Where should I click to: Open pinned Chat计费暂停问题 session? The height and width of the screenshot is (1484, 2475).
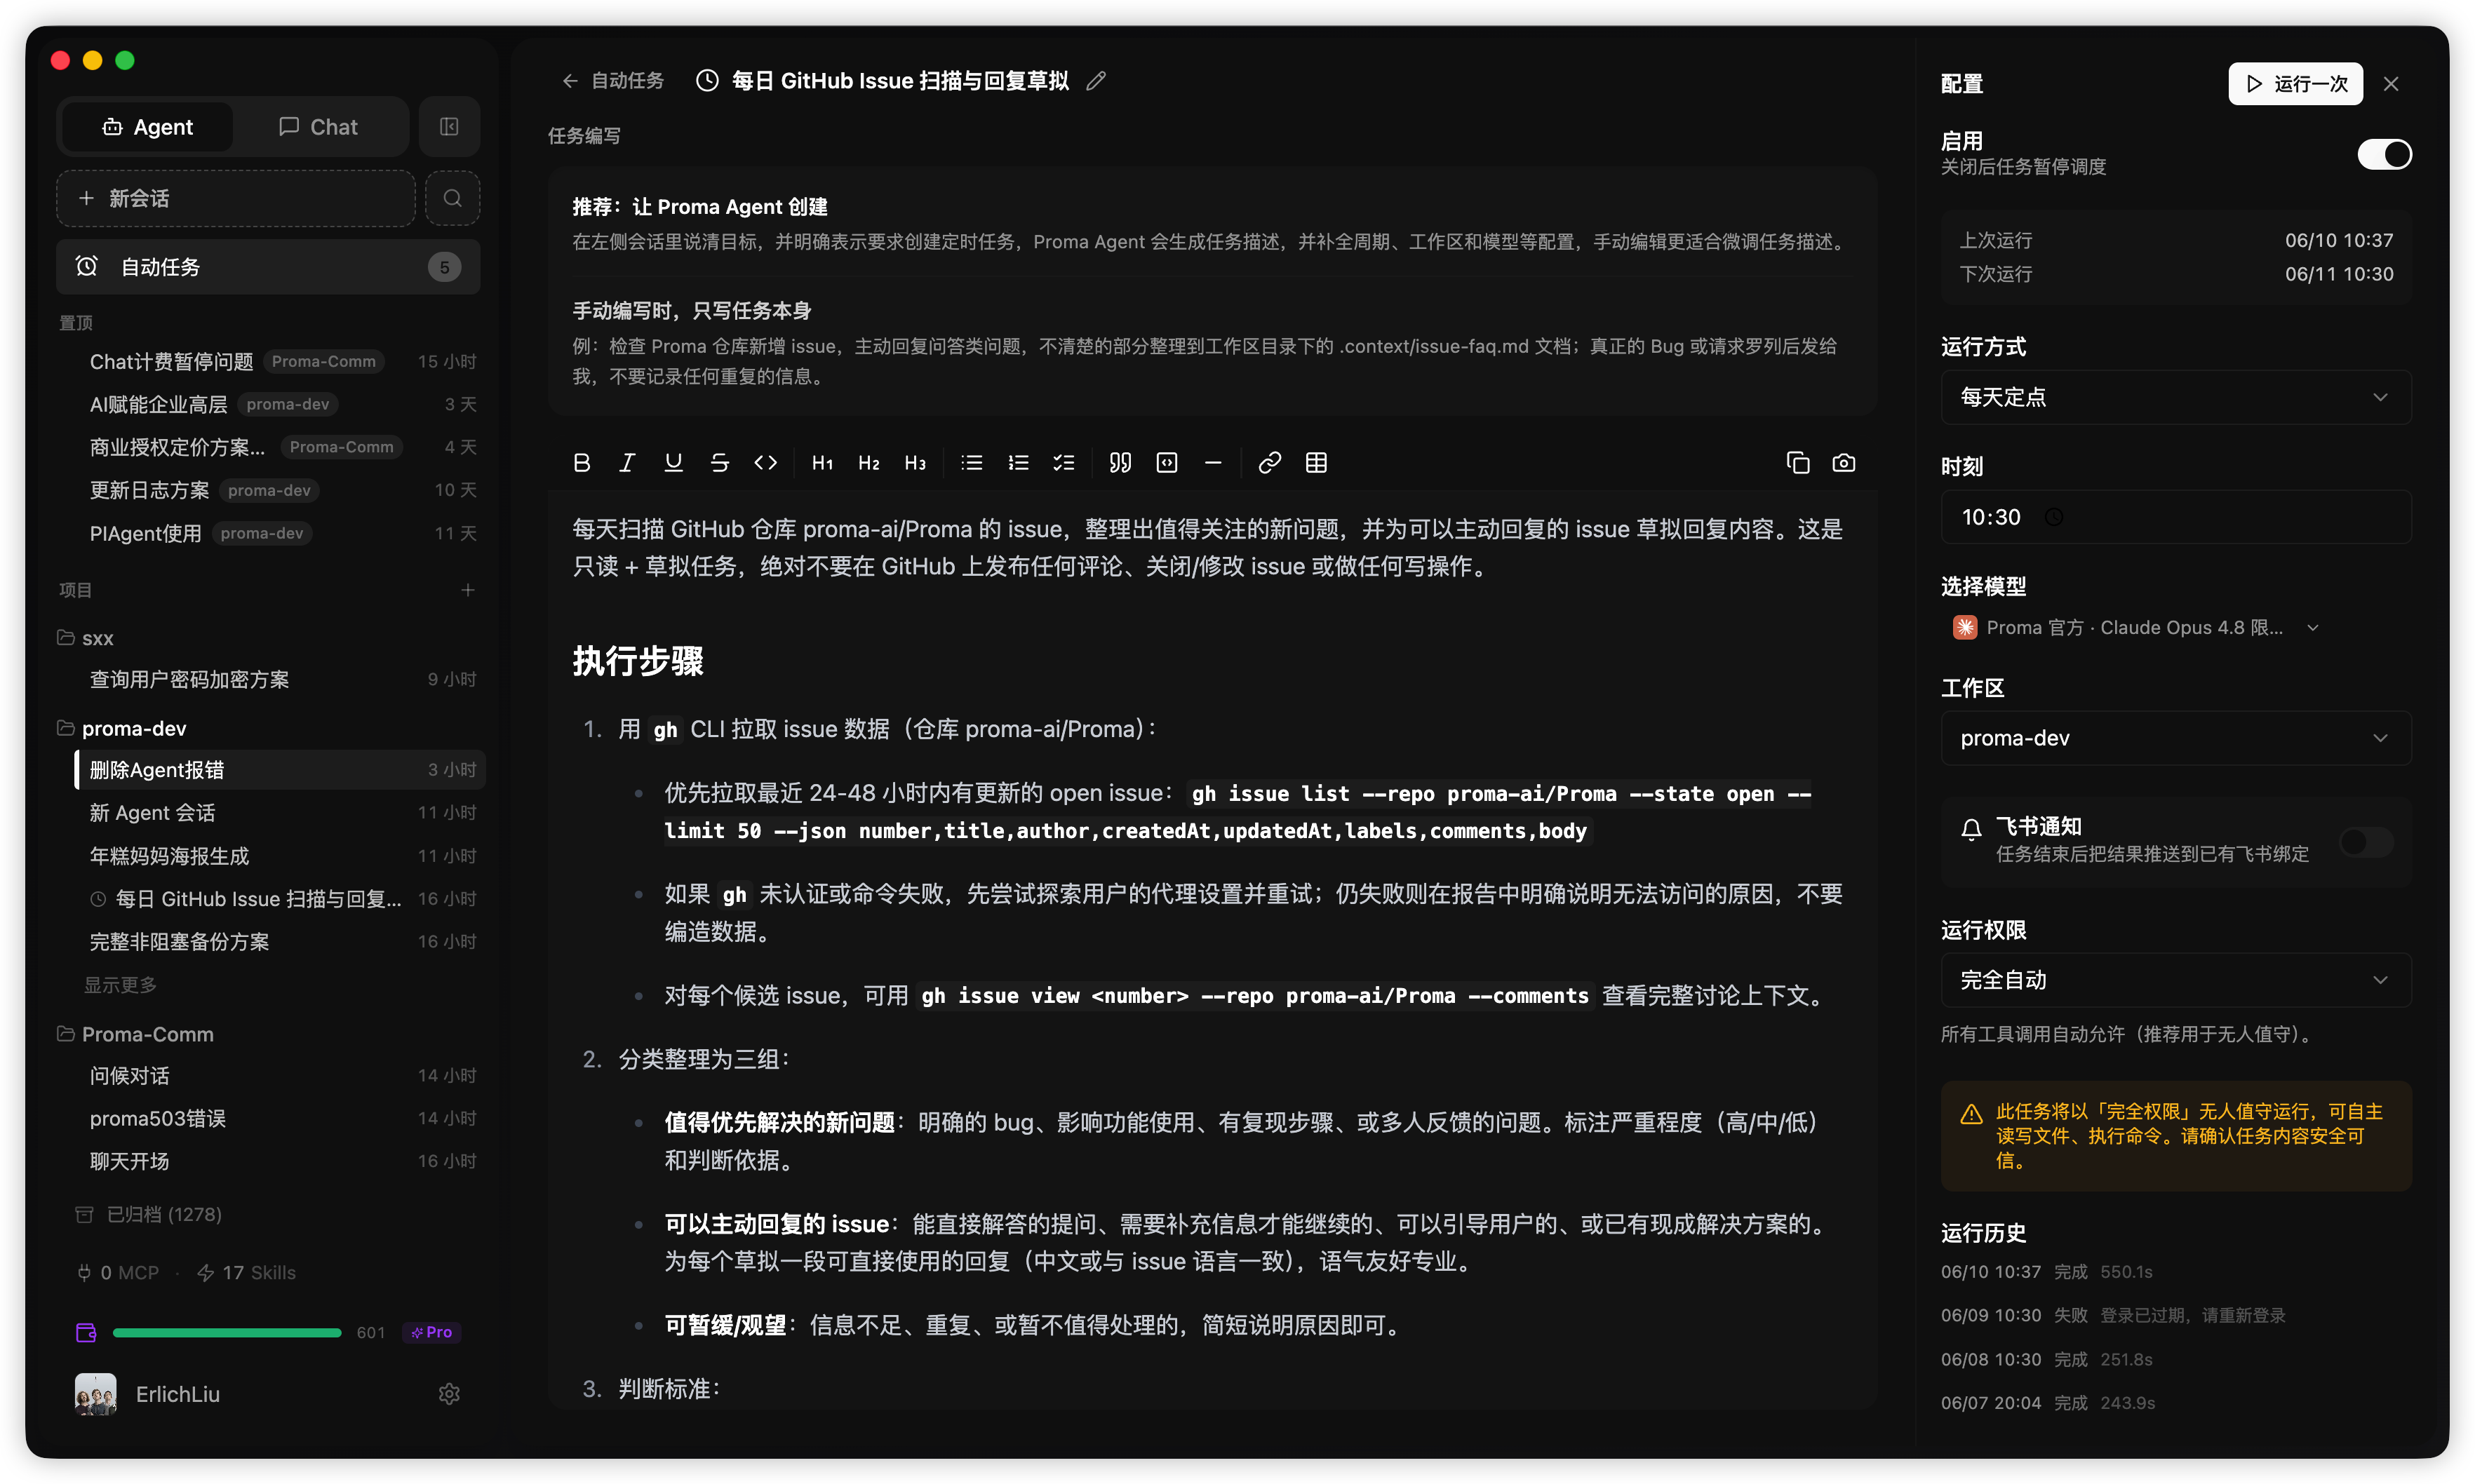(280, 361)
